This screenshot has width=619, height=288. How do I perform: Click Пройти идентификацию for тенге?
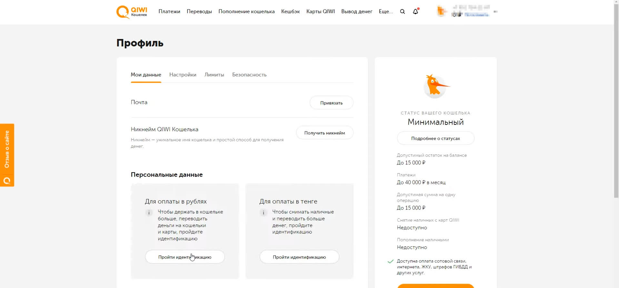click(x=299, y=257)
